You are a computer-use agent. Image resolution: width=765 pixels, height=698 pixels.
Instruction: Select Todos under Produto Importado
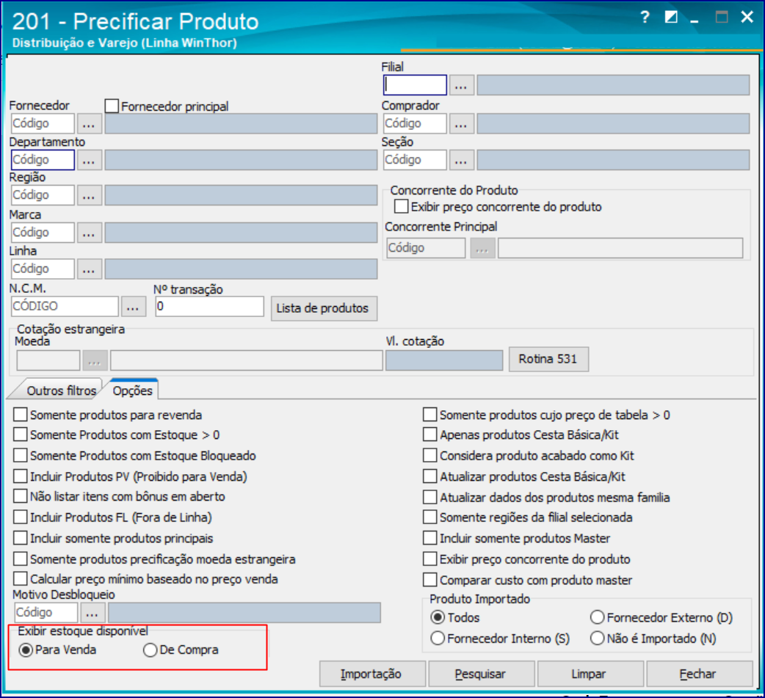438,617
